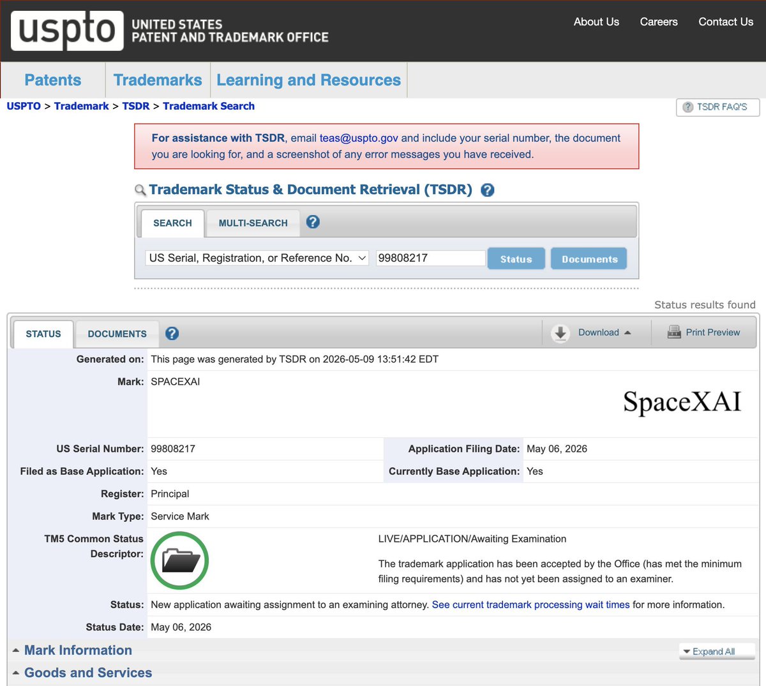Click Register value Principal
Image resolution: width=766 pixels, height=686 pixels.
[x=170, y=493]
